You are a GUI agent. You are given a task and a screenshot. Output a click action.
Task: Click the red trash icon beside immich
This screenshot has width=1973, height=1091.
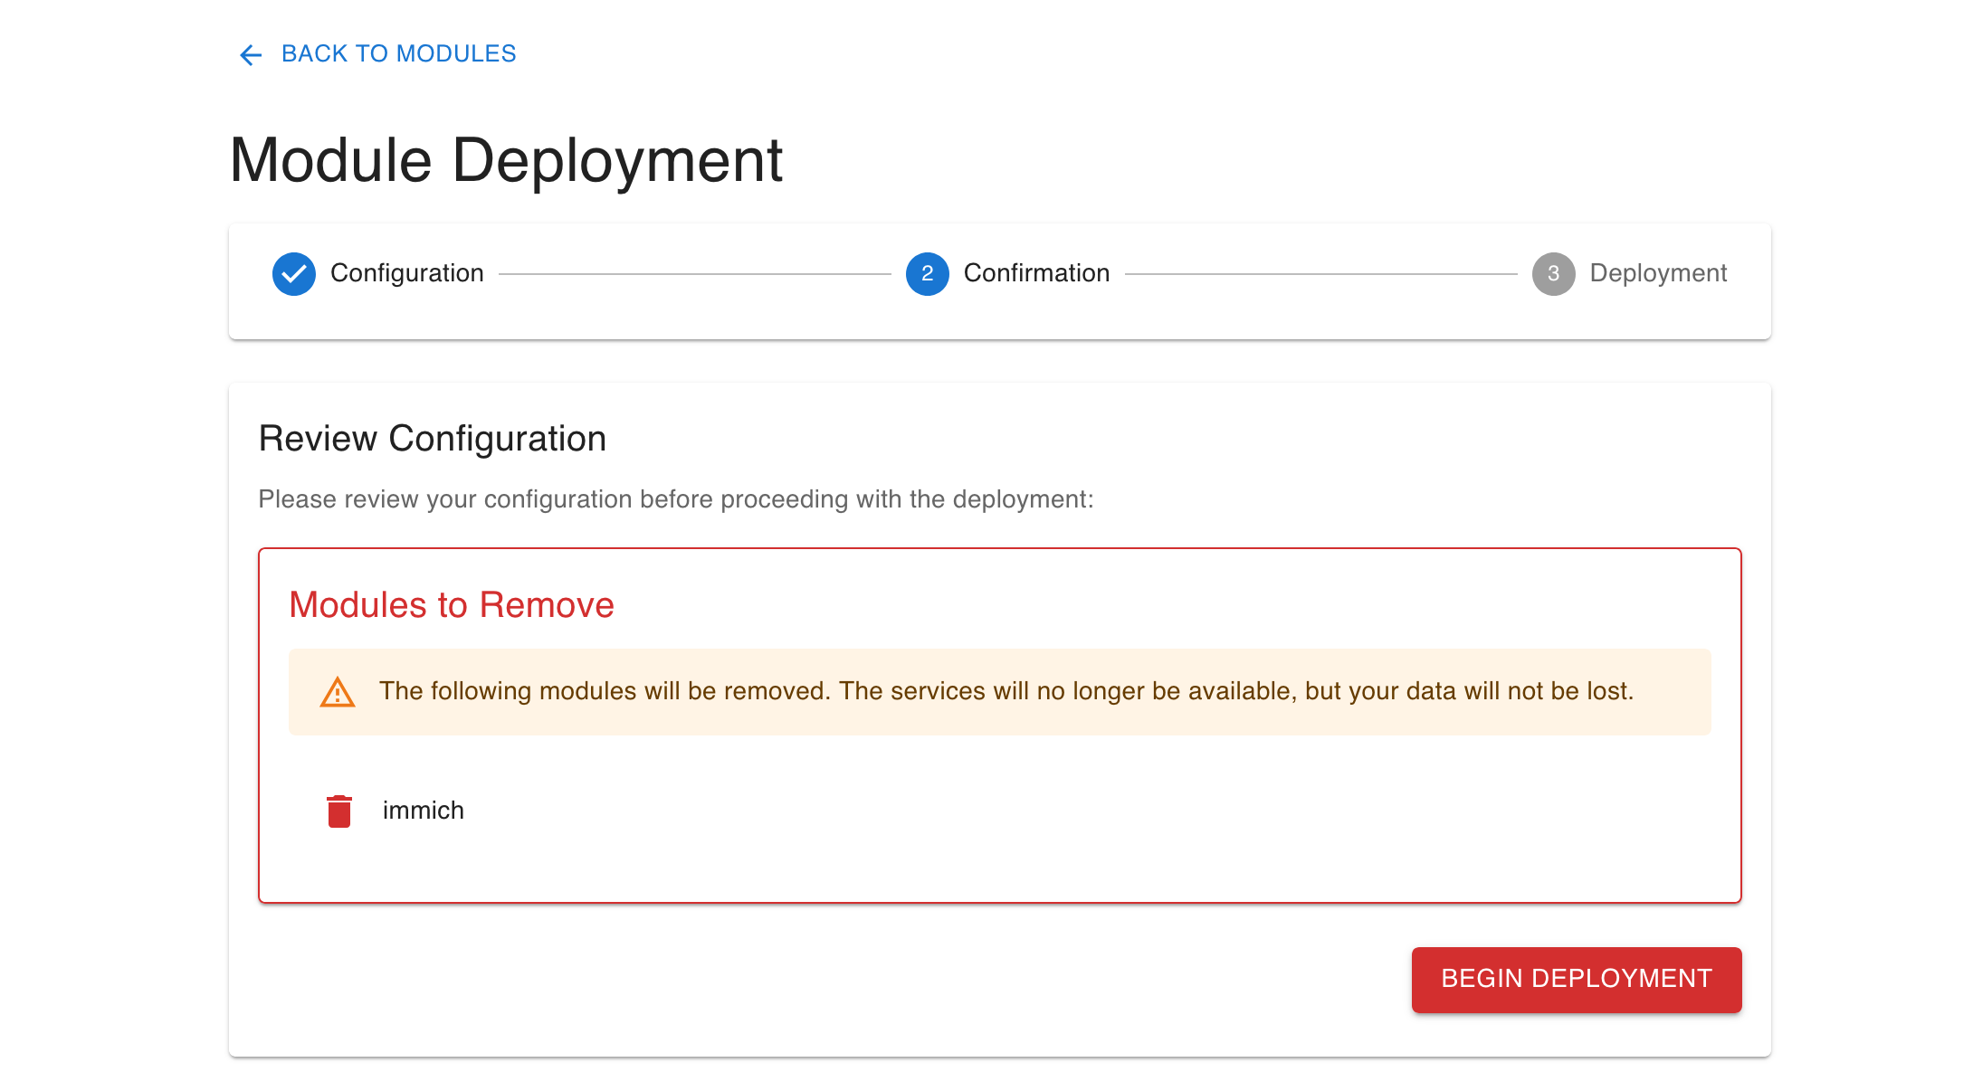click(x=339, y=811)
